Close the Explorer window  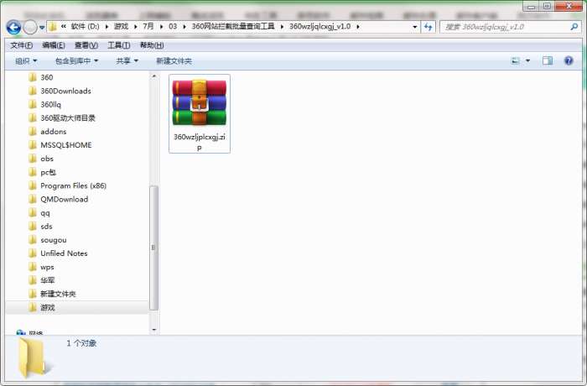pyautogui.click(x=569, y=6)
